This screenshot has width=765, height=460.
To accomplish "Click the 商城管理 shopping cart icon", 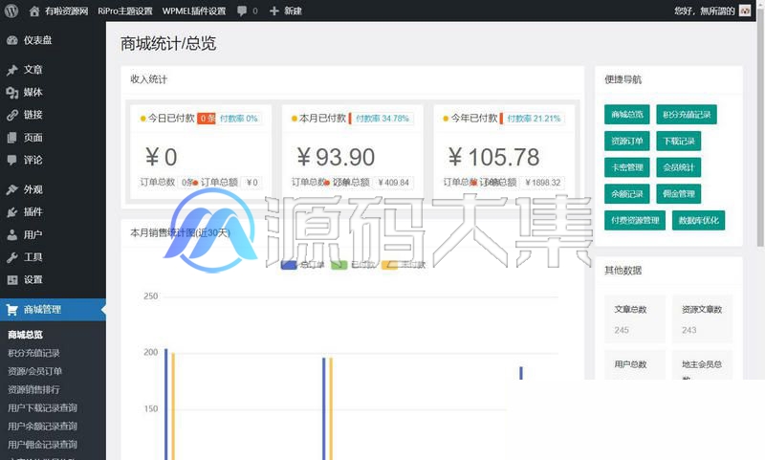I will pos(12,310).
